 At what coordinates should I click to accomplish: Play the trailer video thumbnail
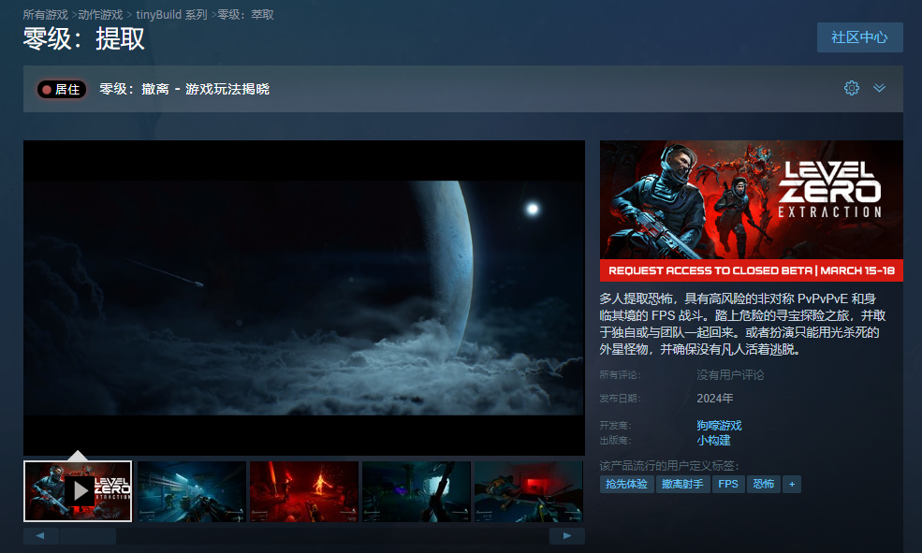pyautogui.click(x=78, y=491)
